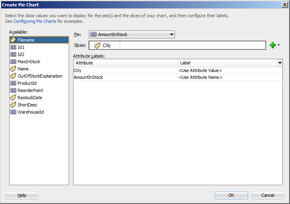Select the City attribute cell
The height and width of the screenshot is (204, 290).
[125, 70]
